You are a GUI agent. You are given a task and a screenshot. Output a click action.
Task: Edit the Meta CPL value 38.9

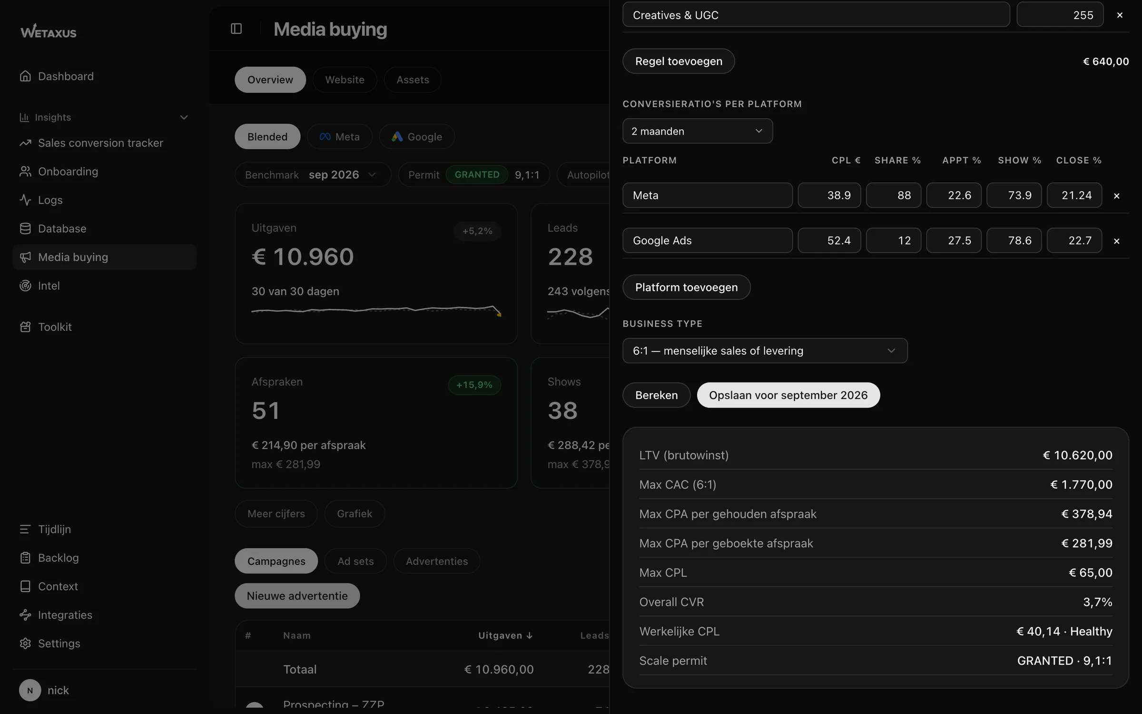[829, 195]
